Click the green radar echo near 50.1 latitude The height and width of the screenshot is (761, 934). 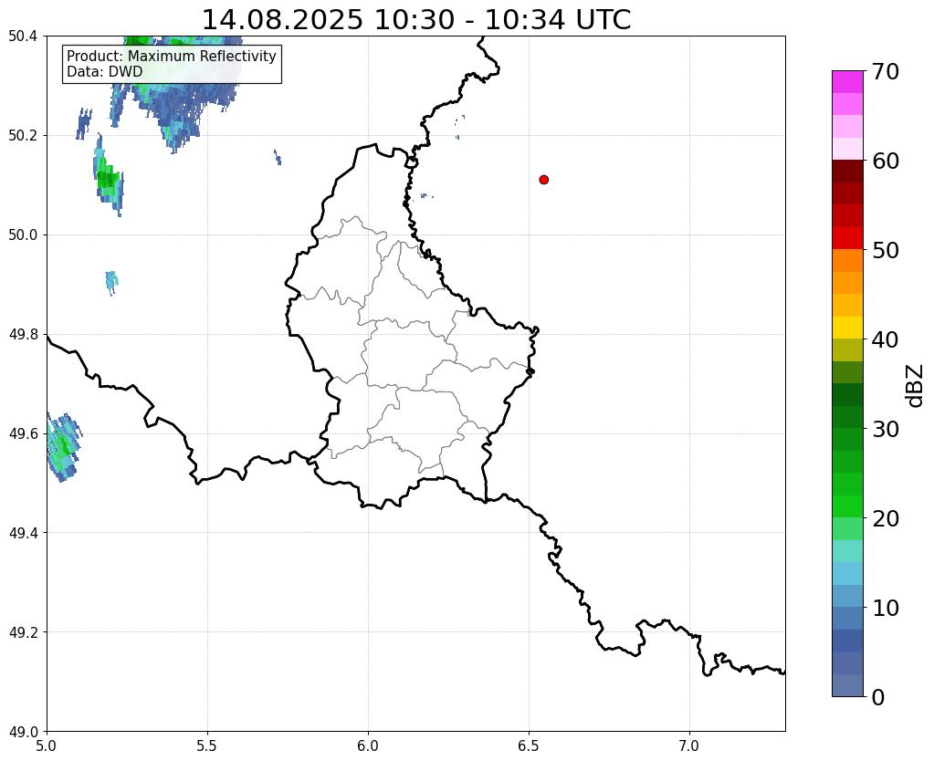point(109,177)
